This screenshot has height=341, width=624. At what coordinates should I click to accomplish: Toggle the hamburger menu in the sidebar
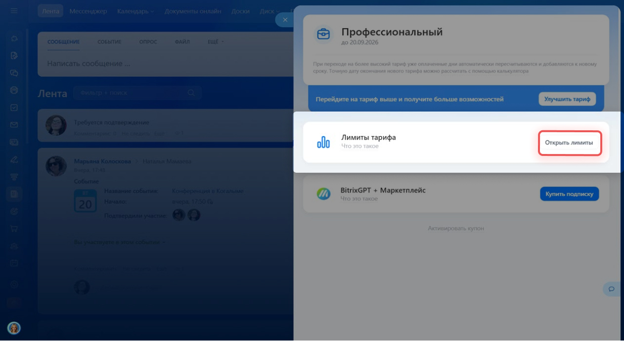click(x=14, y=11)
